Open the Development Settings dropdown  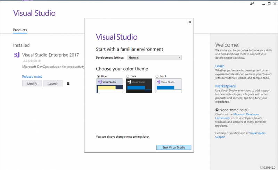(x=154, y=57)
